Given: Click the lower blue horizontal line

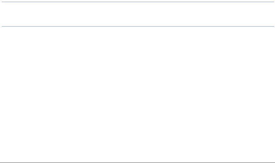Looking at the screenshot, I should click(x=137, y=27).
